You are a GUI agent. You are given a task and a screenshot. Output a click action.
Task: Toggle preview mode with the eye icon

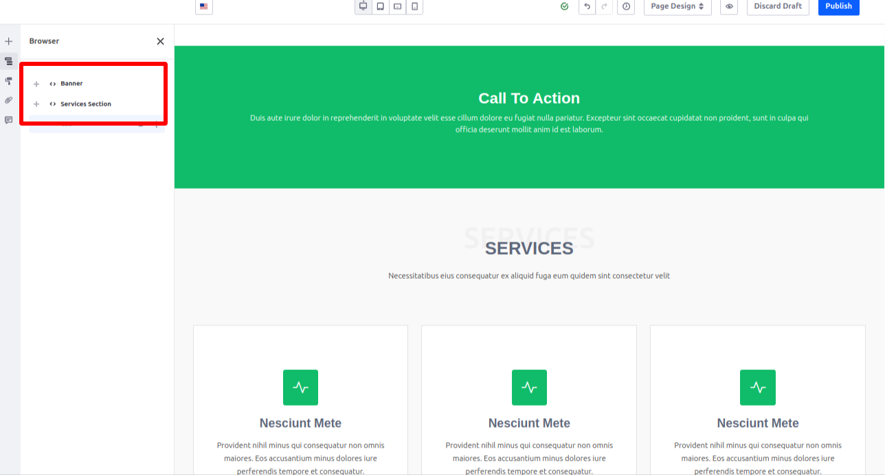point(729,6)
